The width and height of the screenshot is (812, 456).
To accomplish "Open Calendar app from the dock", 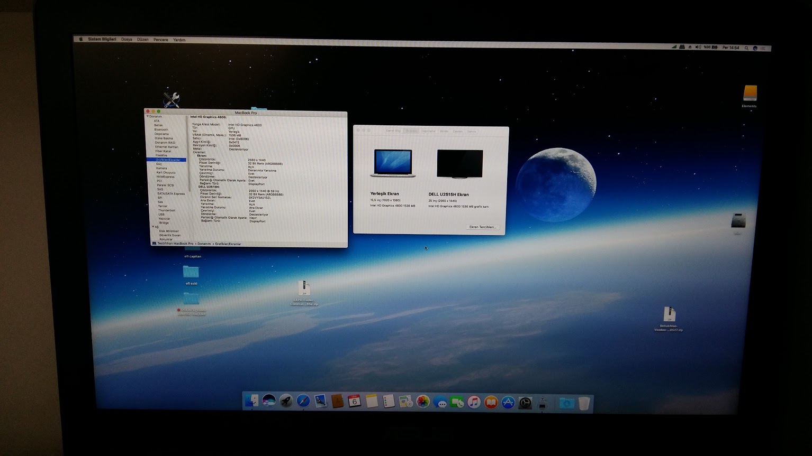I will [354, 402].
